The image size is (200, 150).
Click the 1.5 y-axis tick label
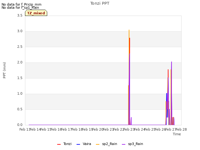(x=20, y=78)
